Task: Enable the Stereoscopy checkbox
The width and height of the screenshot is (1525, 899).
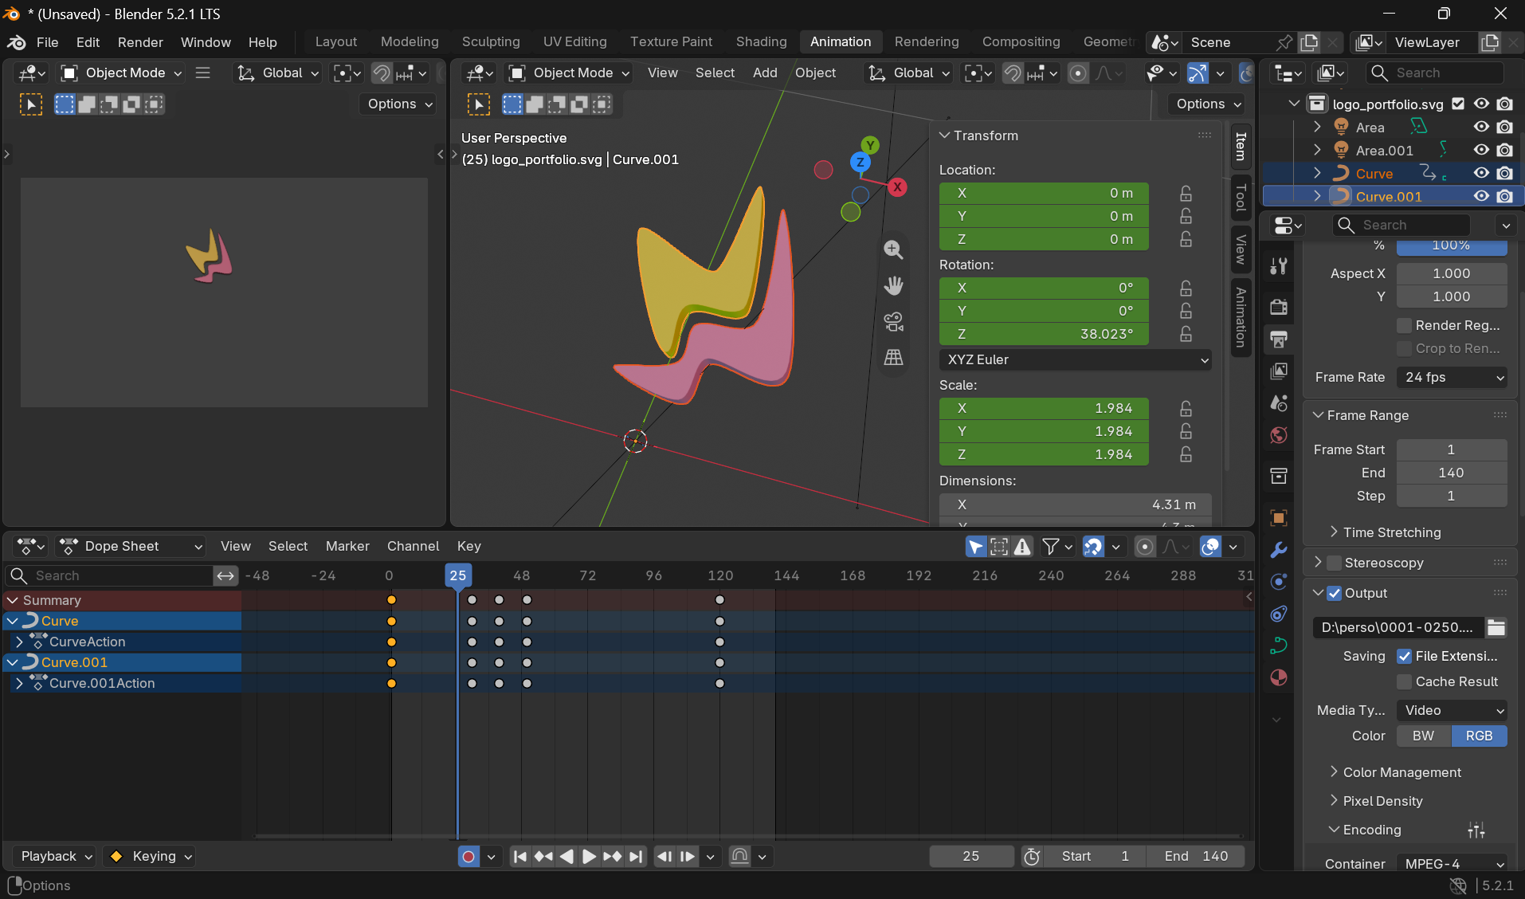Action: 1335,563
